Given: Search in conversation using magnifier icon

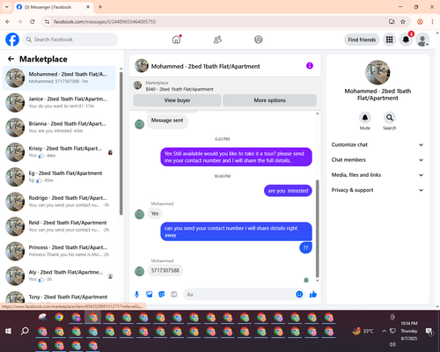Looking at the screenshot, I should [390, 118].
